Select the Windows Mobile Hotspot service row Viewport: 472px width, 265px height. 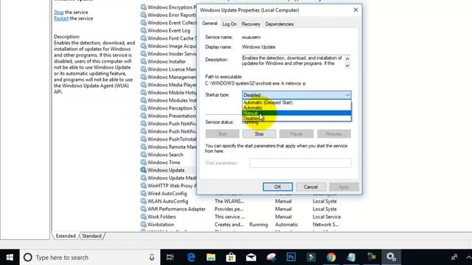(x=169, y=93)
